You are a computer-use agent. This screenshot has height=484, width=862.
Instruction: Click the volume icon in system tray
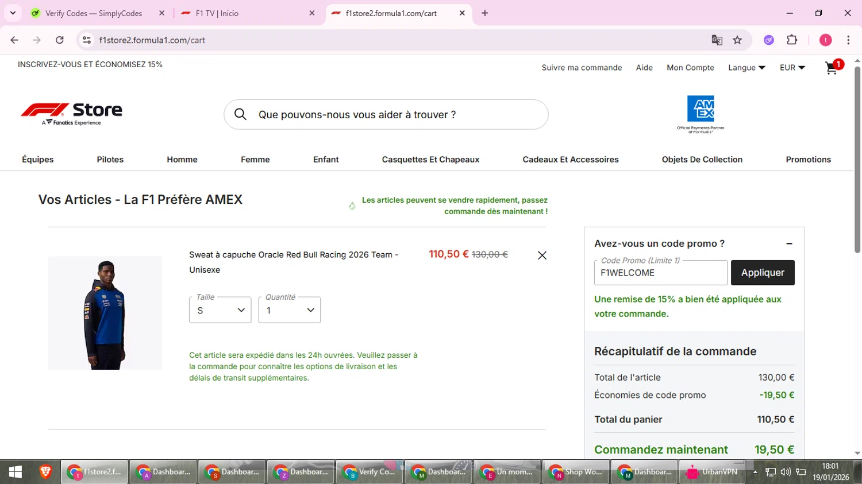coord(786,472)
